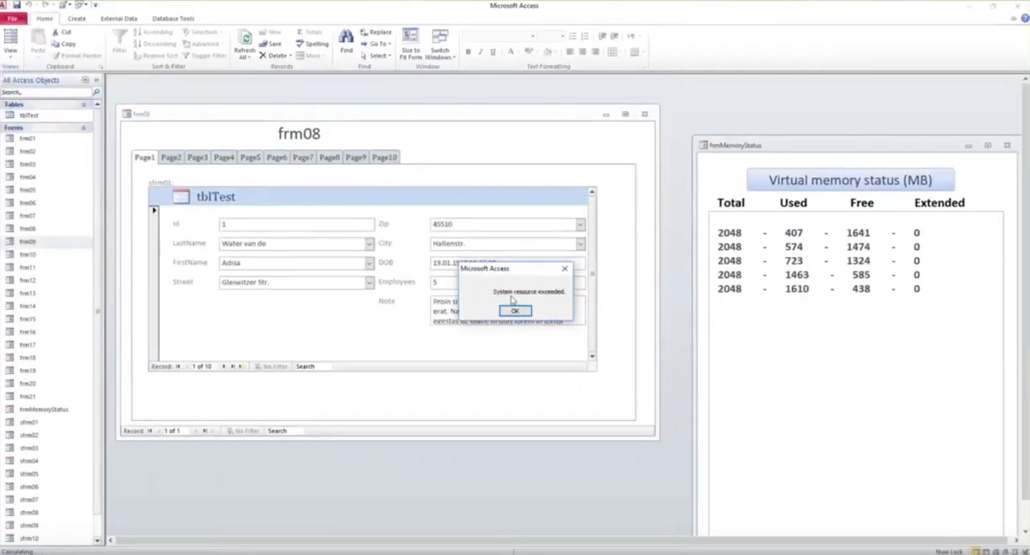1030x555 pixels.
Task: Expand the LastName combo box dropdown
Action: pos(369,244)
